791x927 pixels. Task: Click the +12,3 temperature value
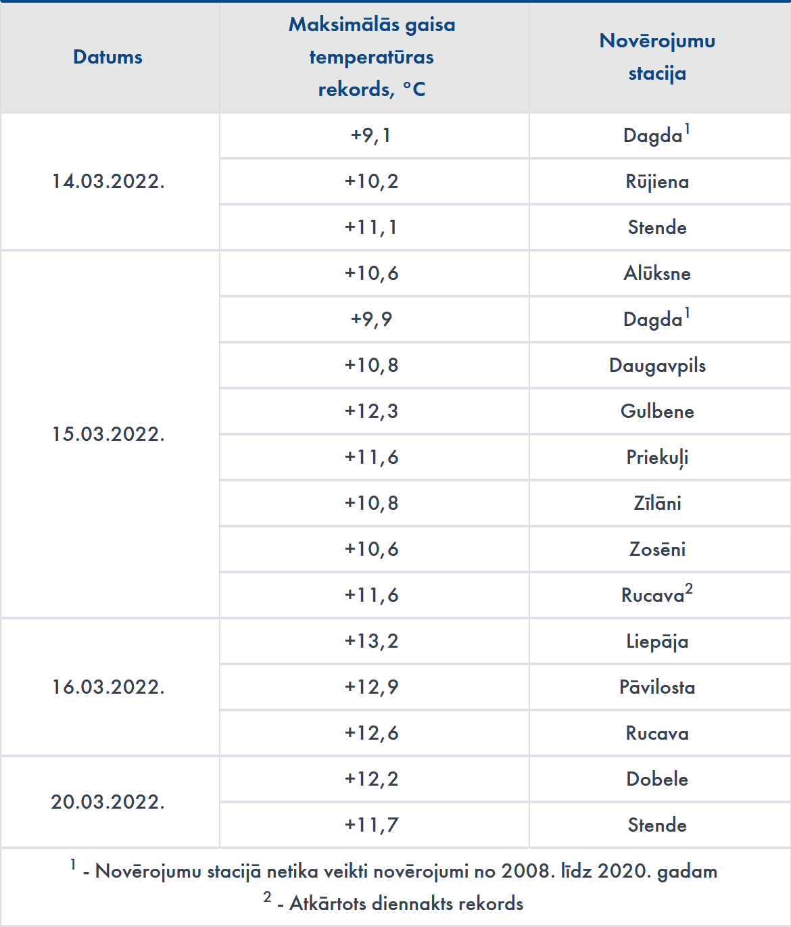(x=372, y=411)
